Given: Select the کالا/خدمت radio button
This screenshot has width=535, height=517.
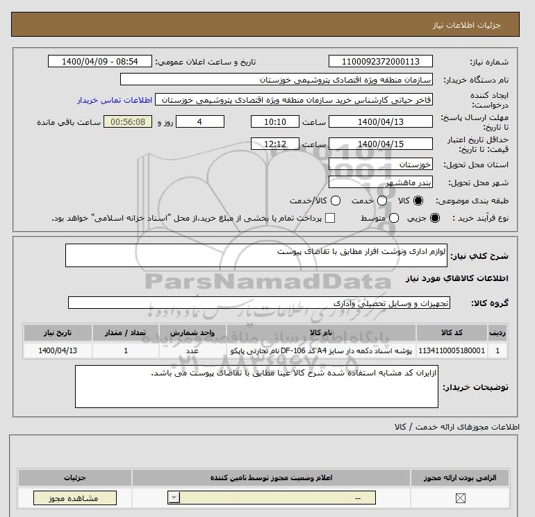Looking at the screenshot, I should pyautogui.click(x=336, y=201).
